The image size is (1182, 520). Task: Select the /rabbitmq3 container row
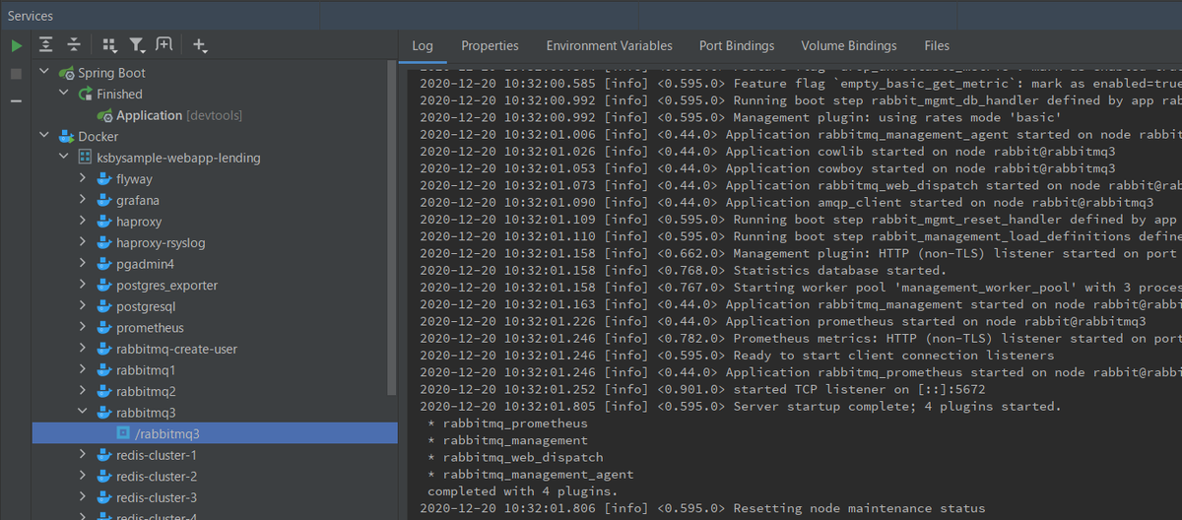[x=215, y=433]
